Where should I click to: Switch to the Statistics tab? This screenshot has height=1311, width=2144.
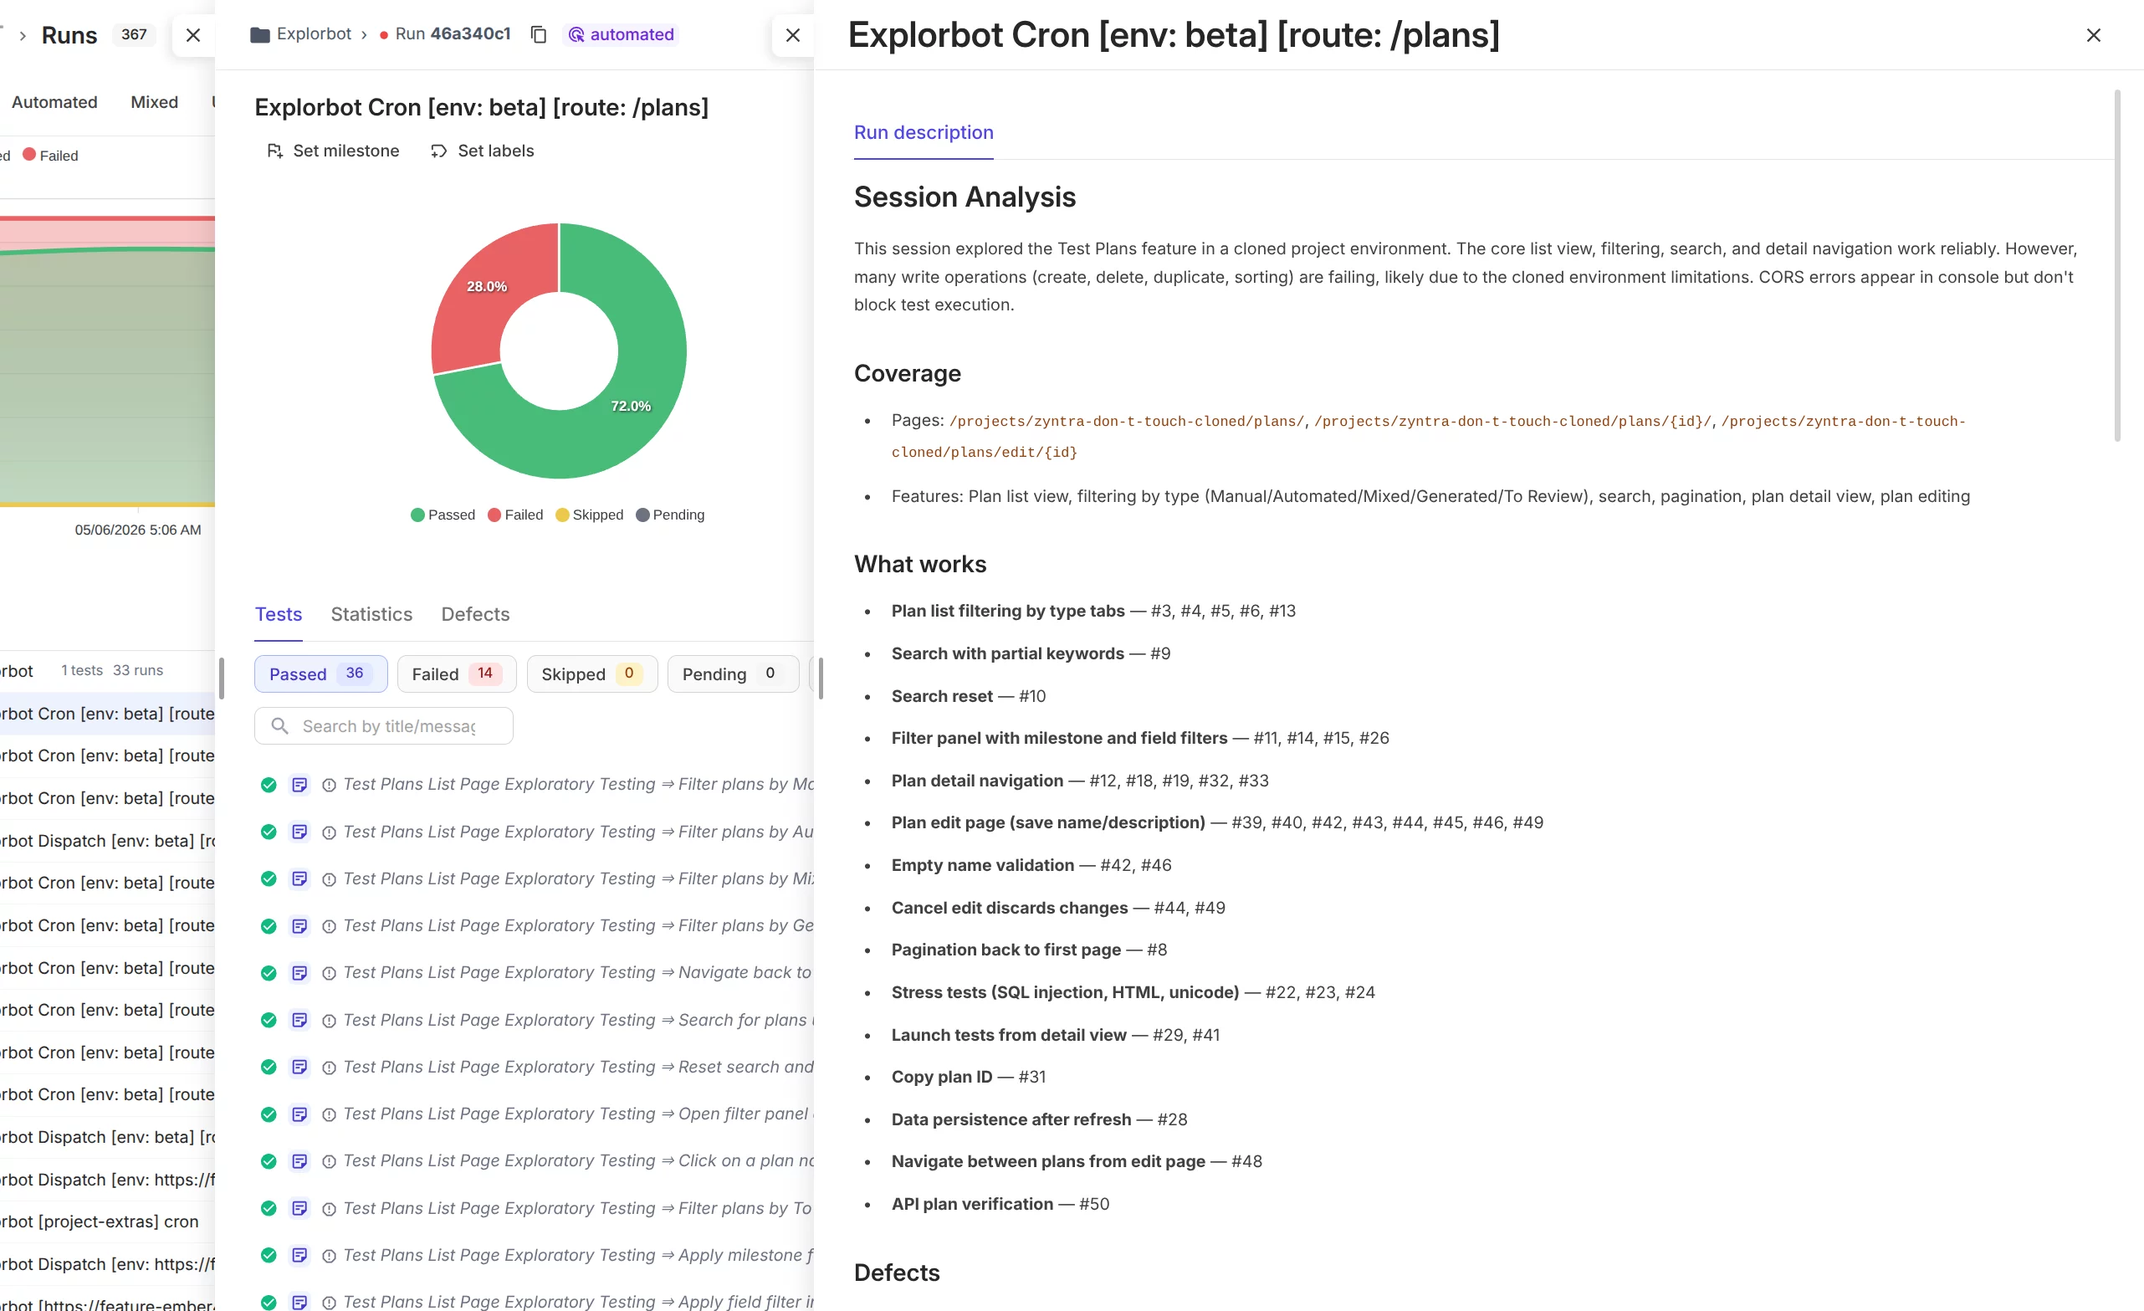point(371,614)
